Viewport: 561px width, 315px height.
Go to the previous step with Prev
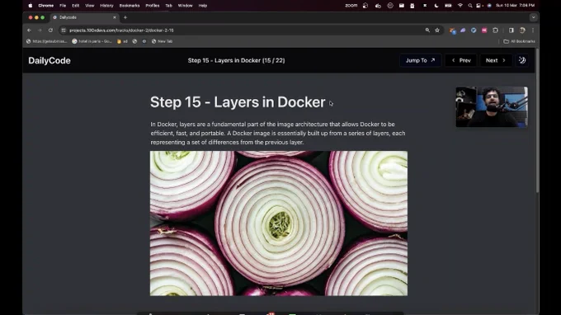click(x=461, y=60)
